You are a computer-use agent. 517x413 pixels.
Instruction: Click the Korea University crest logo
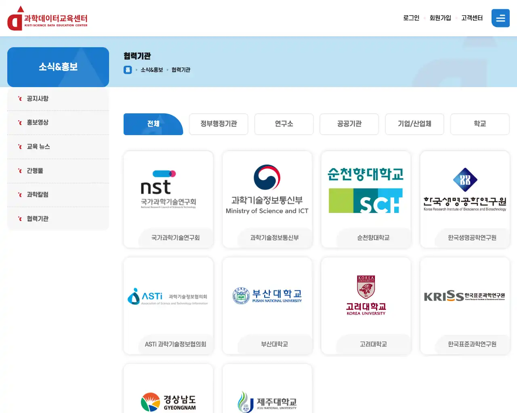(366, 295)
